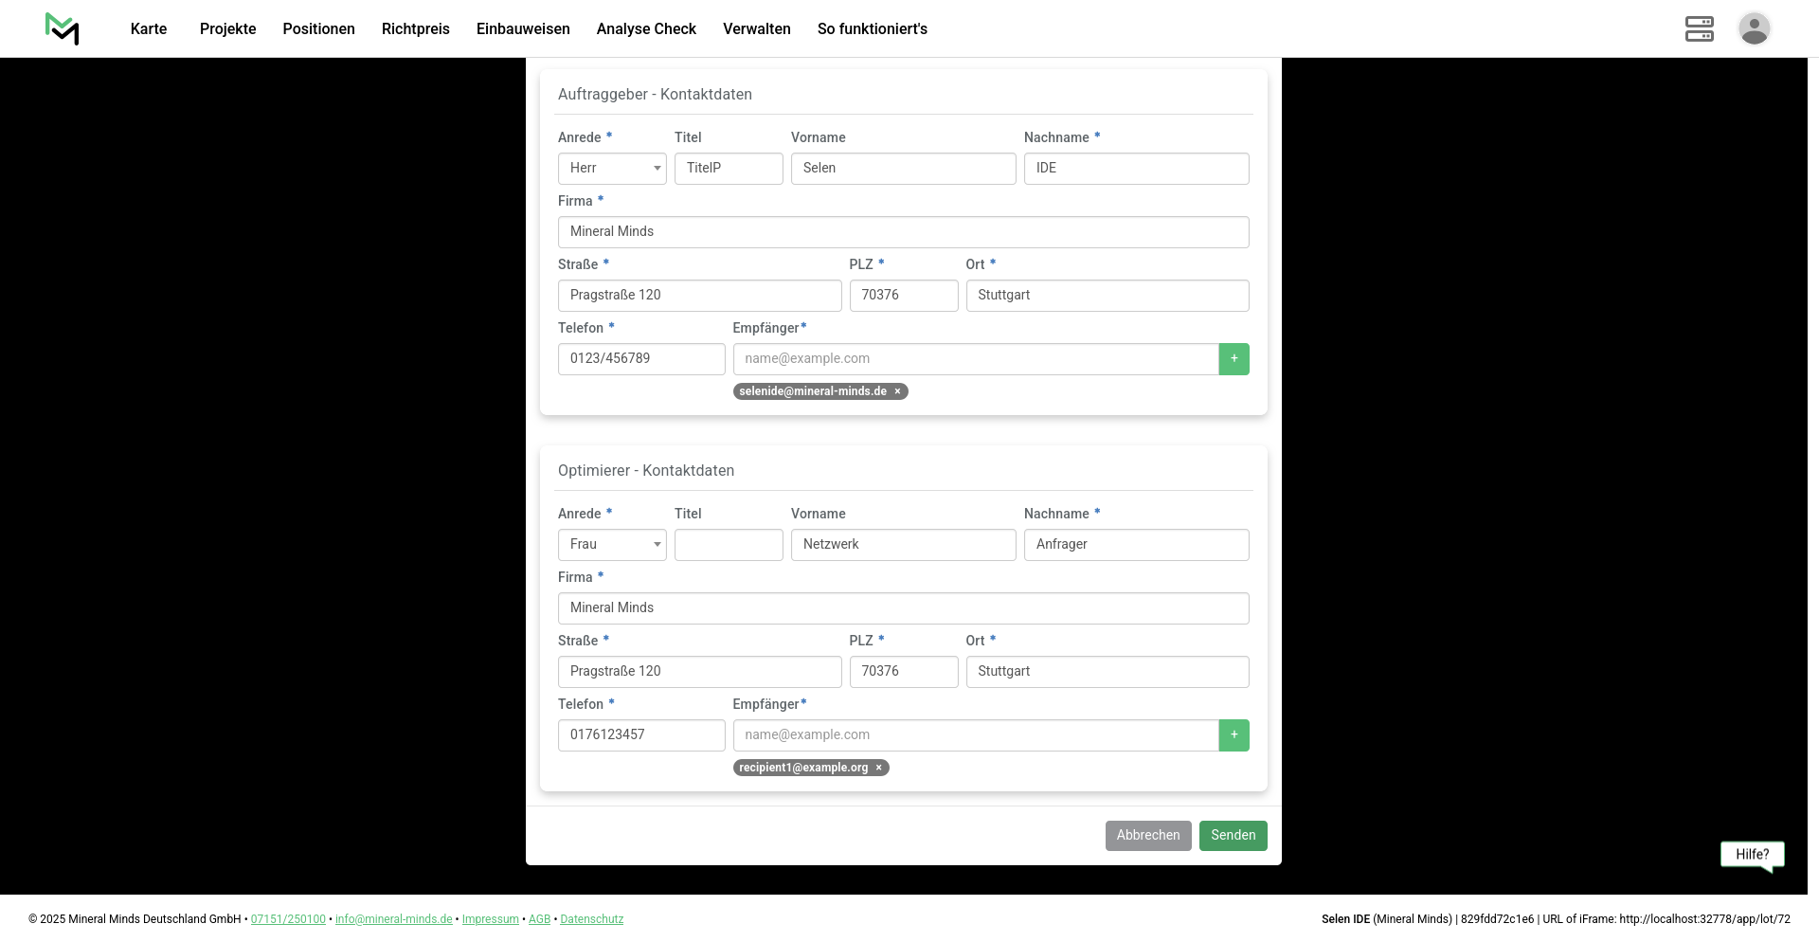This screenshot has width=1819, height=942.
Task: Remove selenide@mineral-minds.de recipient tag
Action: pyautogui.click(x=897, y=391)
